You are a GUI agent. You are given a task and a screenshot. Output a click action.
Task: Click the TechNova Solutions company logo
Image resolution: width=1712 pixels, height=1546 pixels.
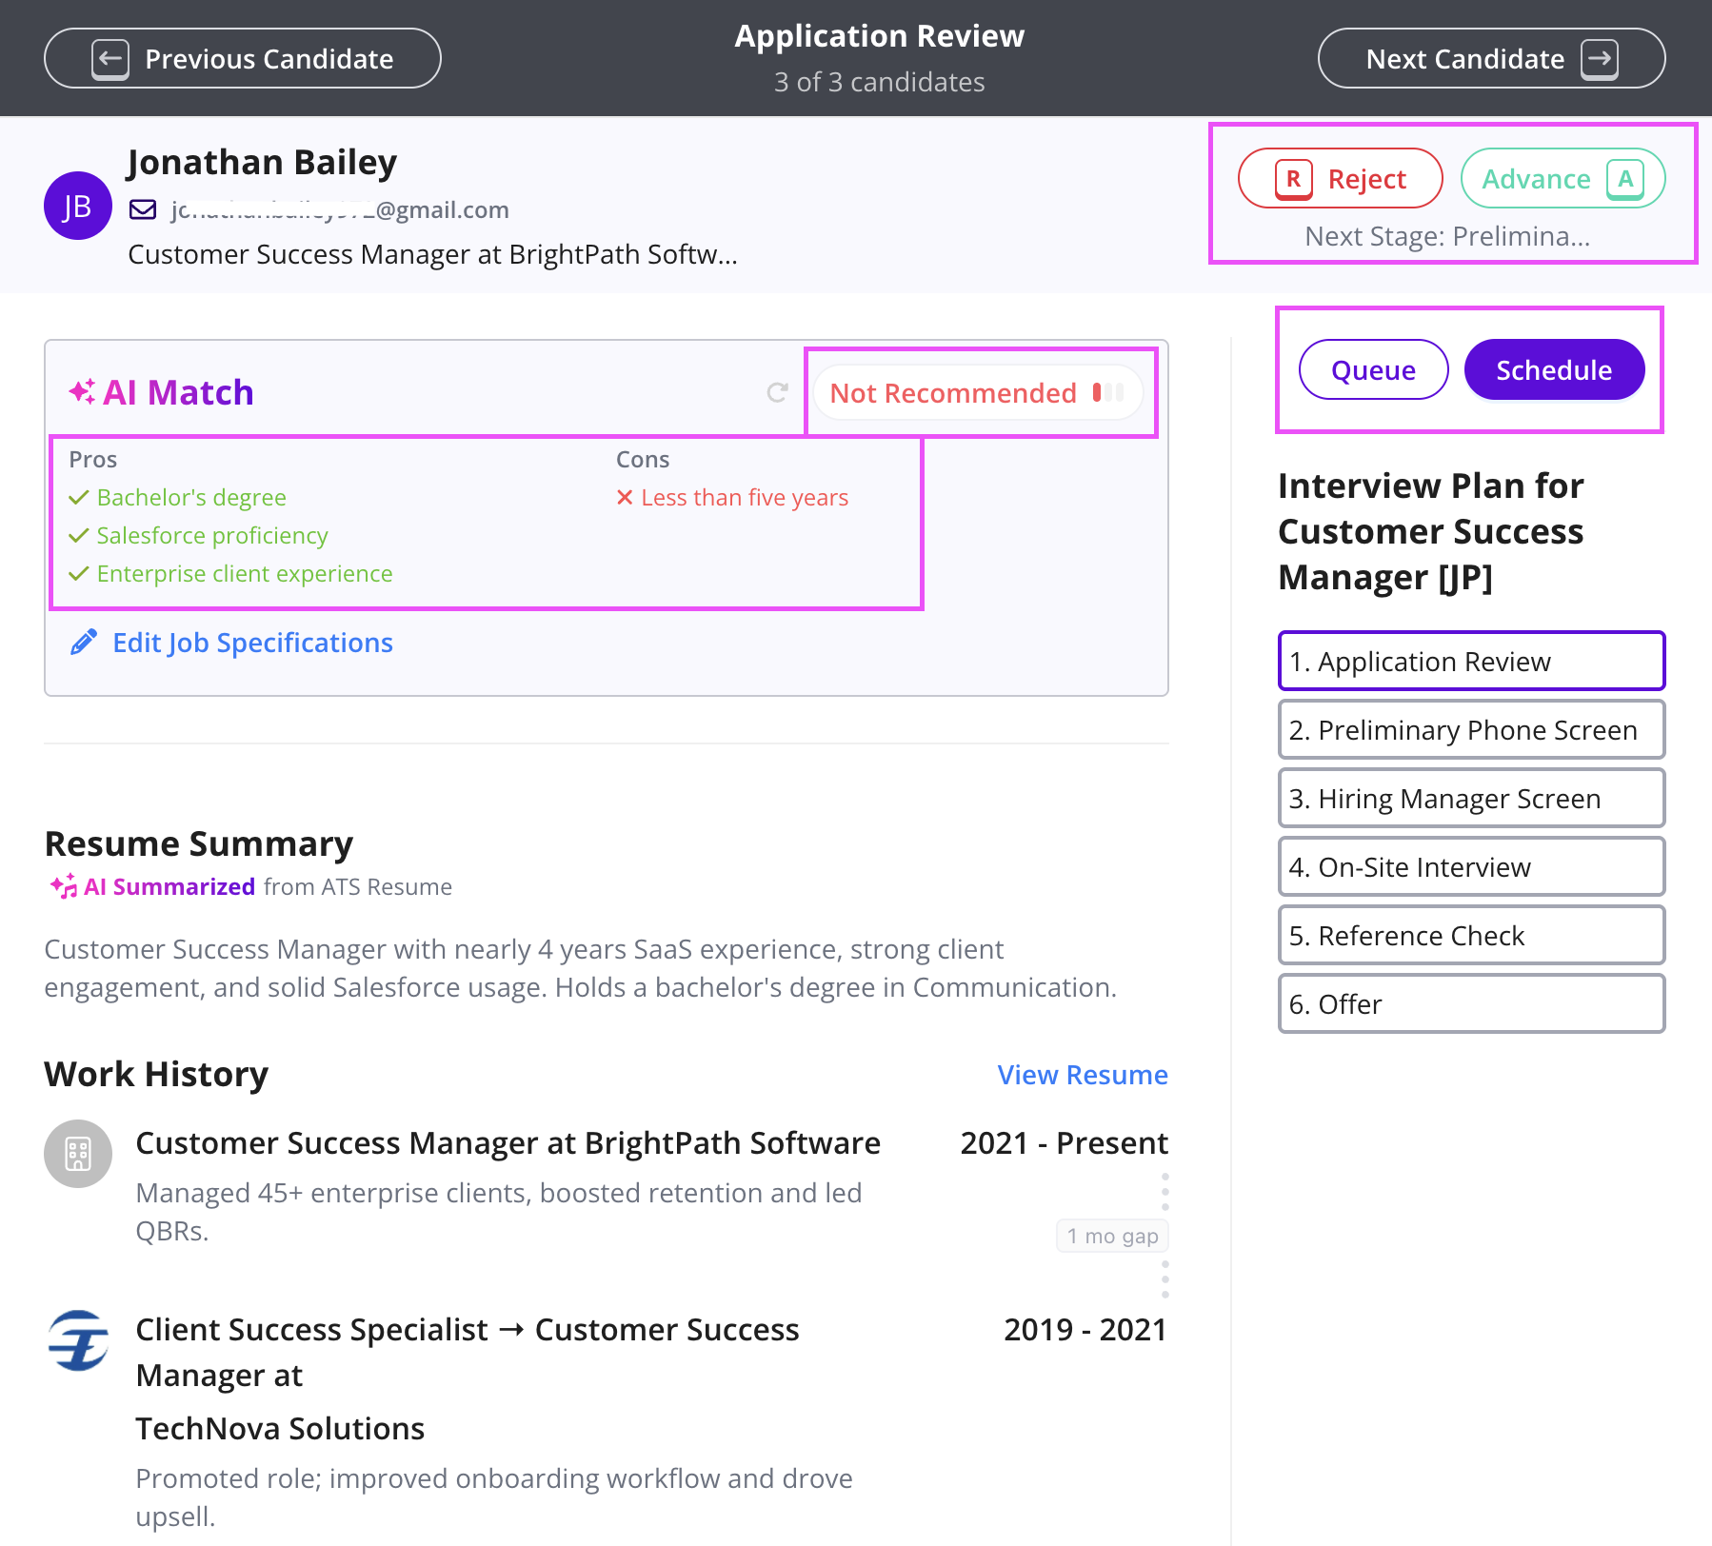tap(78, 1340)
